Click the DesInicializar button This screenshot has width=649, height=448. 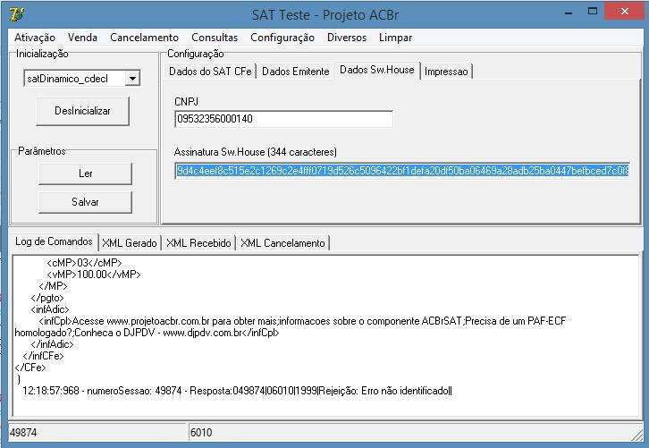coord(82,111)
